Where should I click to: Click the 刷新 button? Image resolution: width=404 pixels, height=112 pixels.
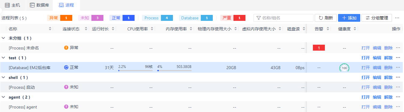(326, 18)
